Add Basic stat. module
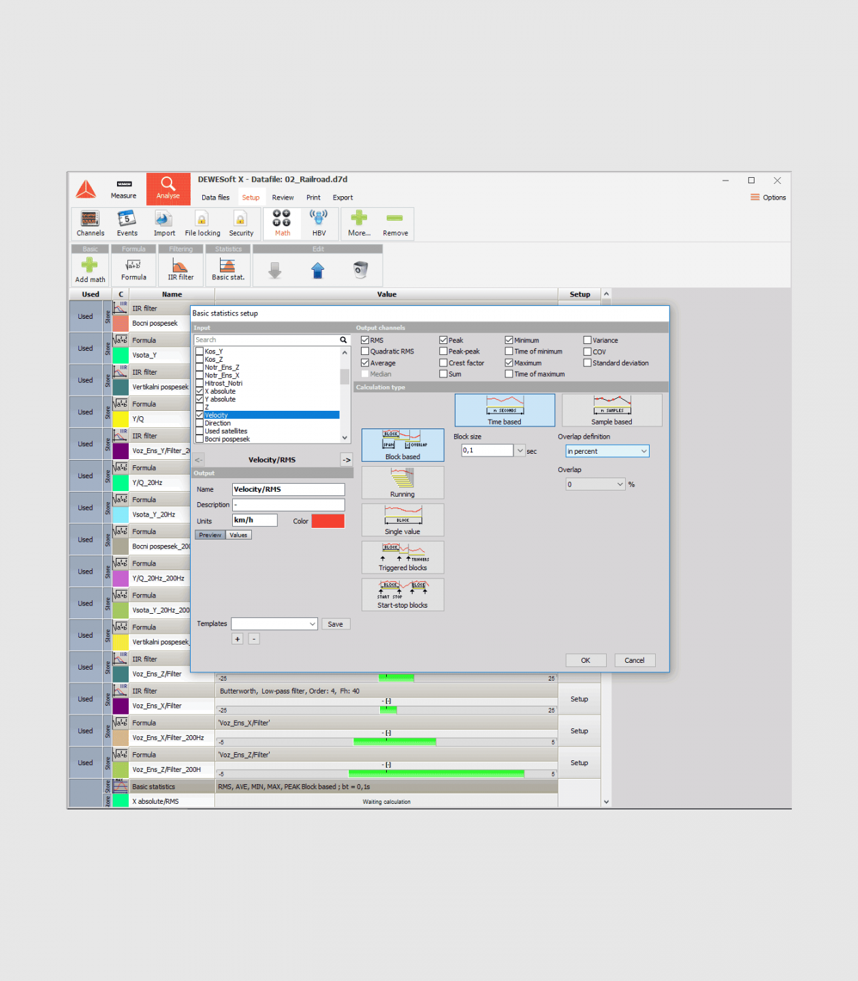This screenshot has height=981, width=858. pyautogui.click(x=228, y=270)
